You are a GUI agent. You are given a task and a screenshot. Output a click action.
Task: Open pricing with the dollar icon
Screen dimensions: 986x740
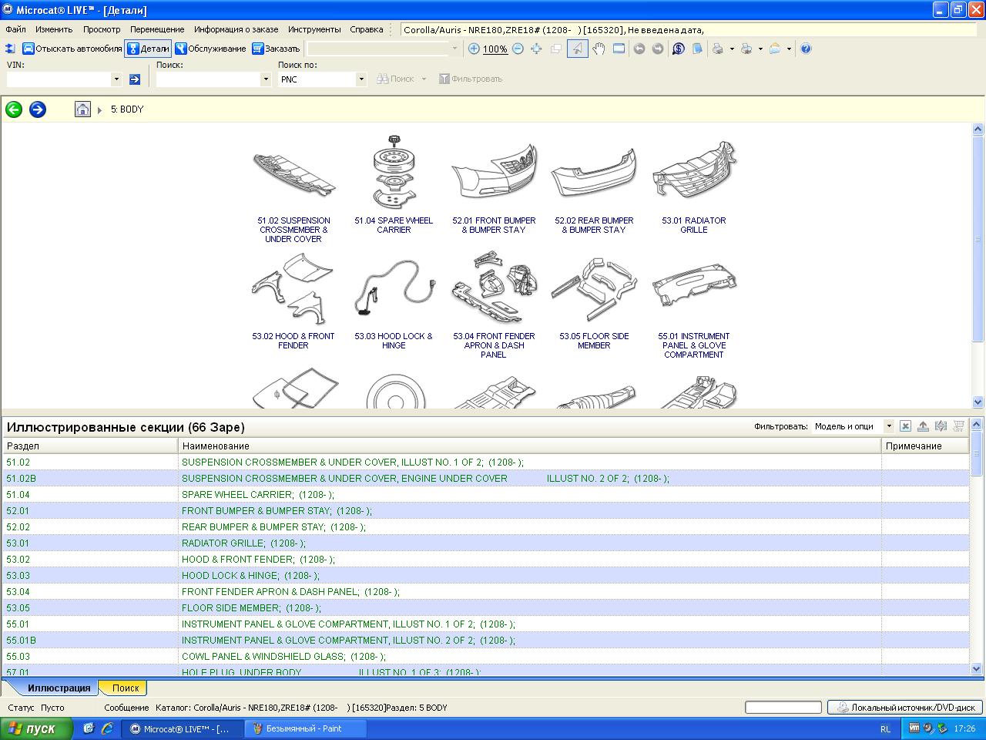[x=678, y=49]
